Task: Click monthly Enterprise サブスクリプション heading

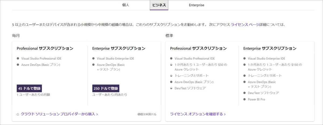Action: (119, 48)
